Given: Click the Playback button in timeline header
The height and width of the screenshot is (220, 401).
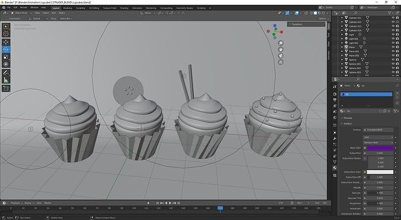Looking at the screenshot, I should [x=17, y=203].
